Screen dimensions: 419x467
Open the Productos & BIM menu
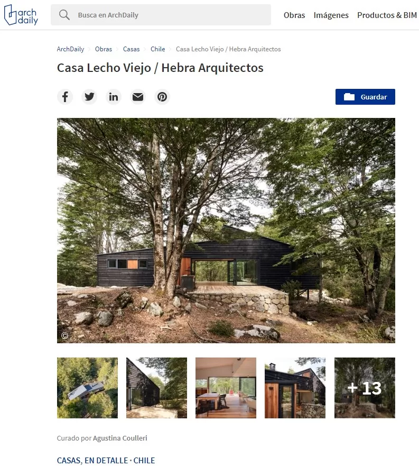387,15
